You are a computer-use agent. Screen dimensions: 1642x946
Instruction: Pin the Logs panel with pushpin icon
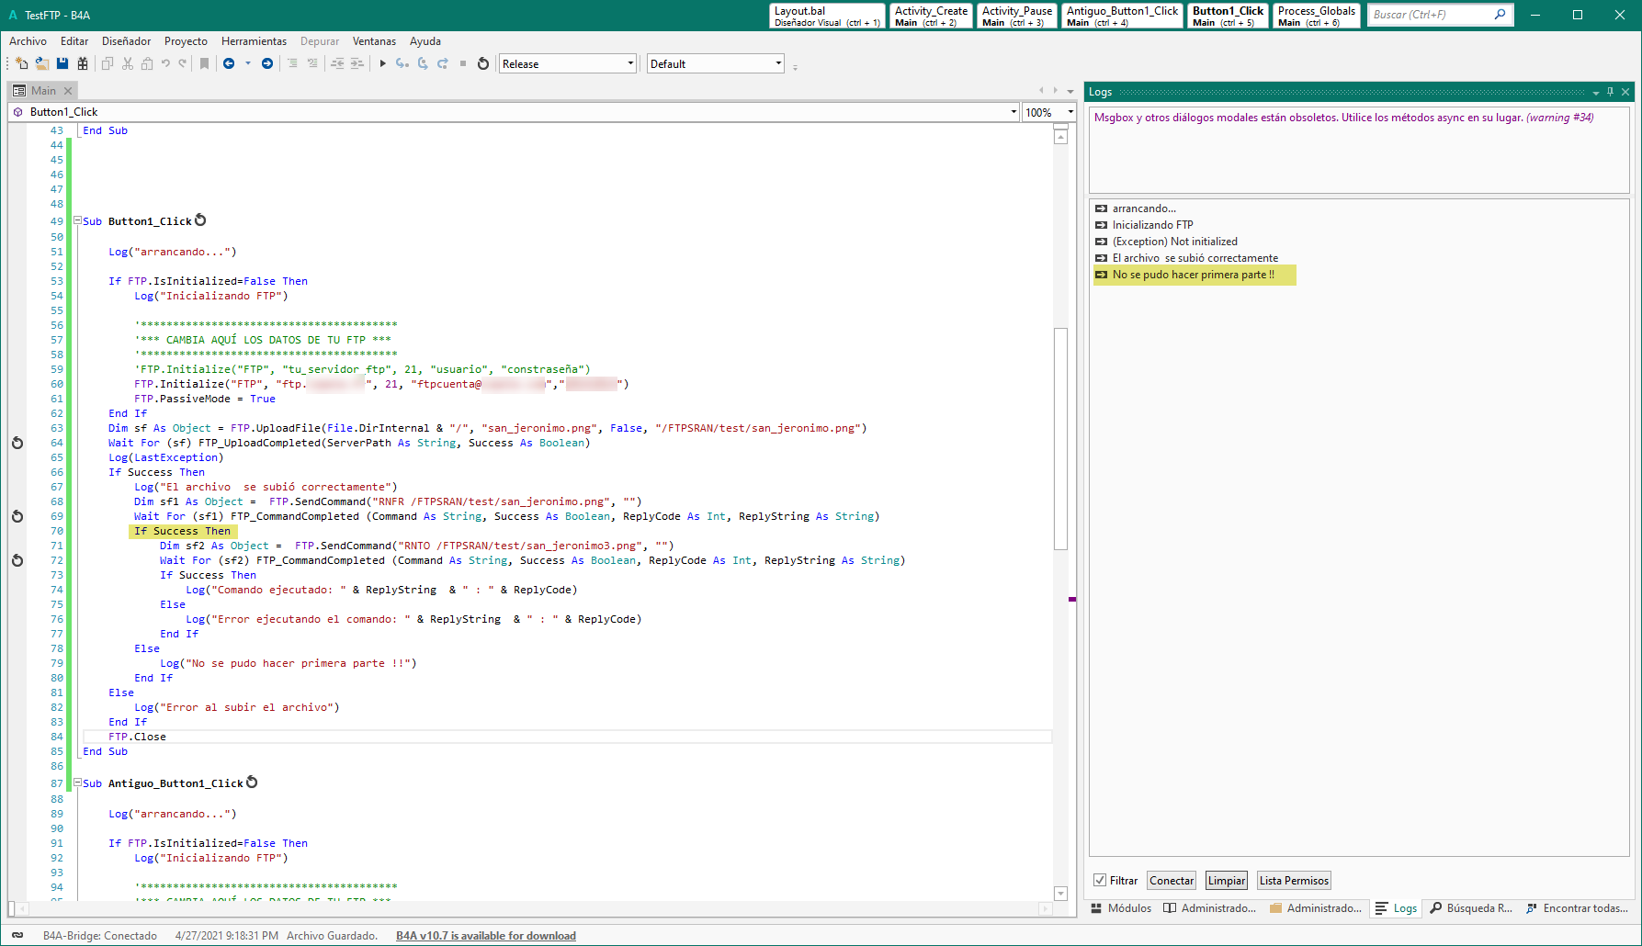[x=1610, y=92]
